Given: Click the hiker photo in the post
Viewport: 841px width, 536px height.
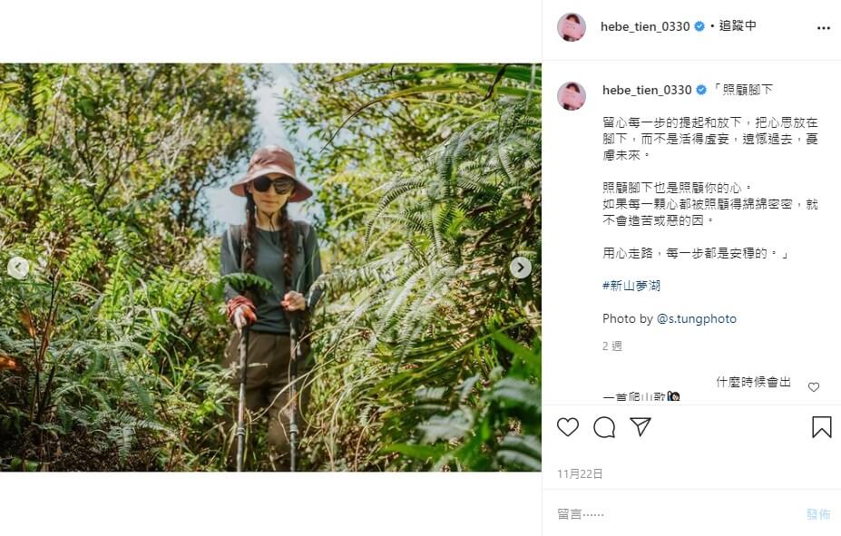Looking at the screenshot, I should point(270,268).
